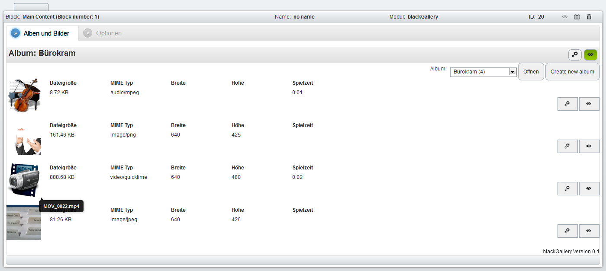Switch to Alben und Bilder tab

click(x=42, y=33)
